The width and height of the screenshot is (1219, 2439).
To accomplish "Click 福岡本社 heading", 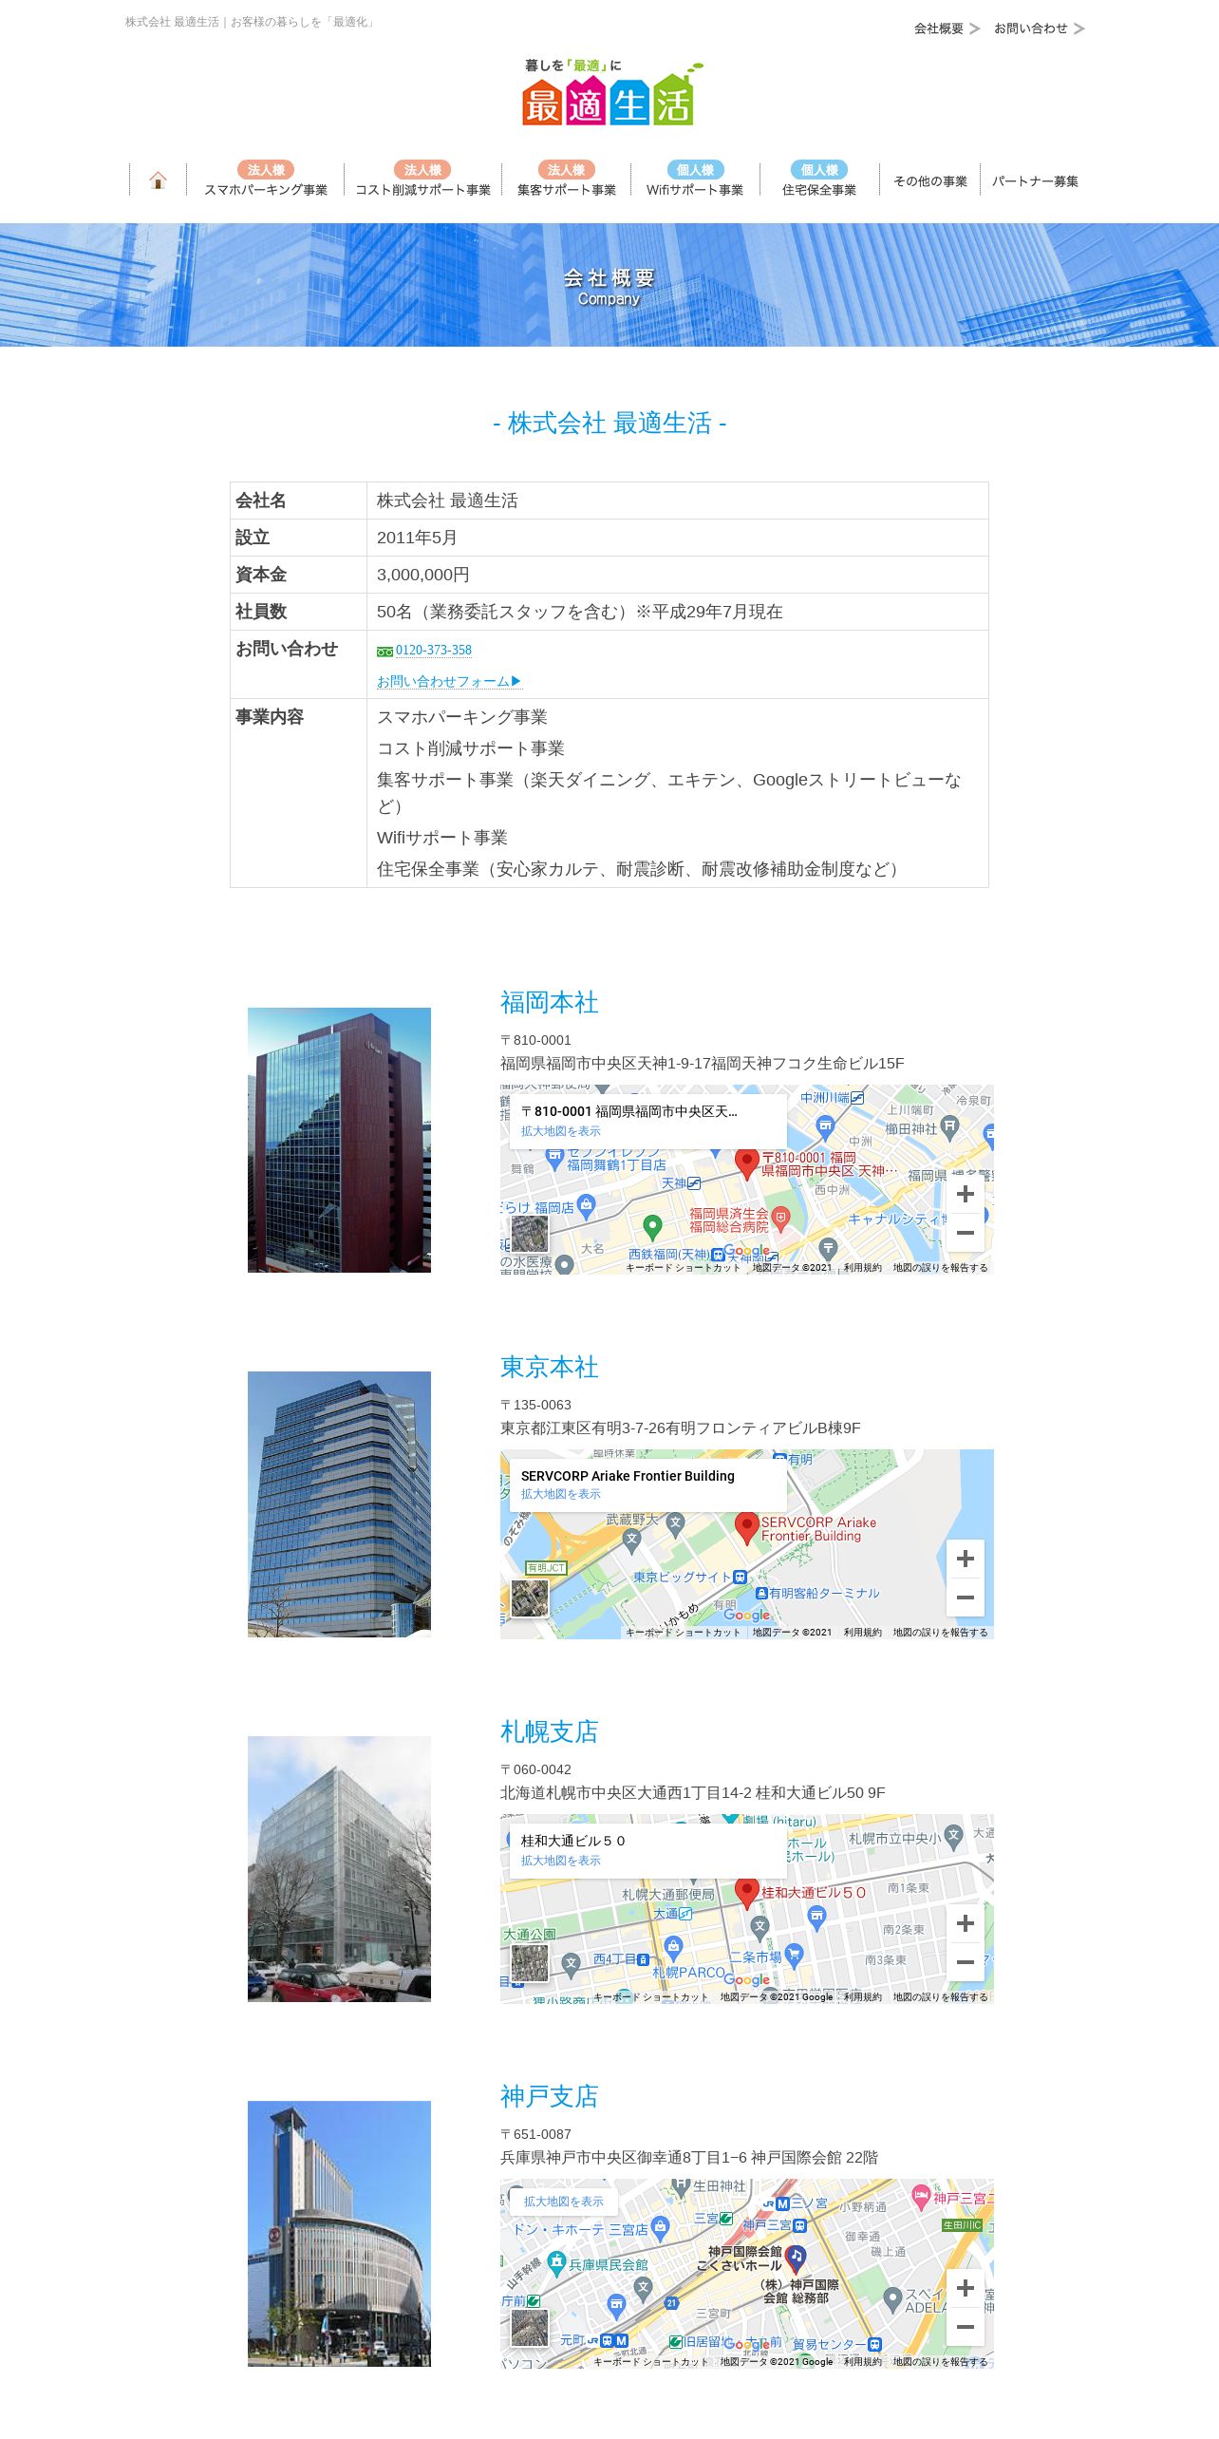I will (549, 1003).
